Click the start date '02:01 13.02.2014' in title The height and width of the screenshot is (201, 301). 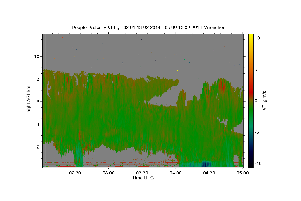142,27
